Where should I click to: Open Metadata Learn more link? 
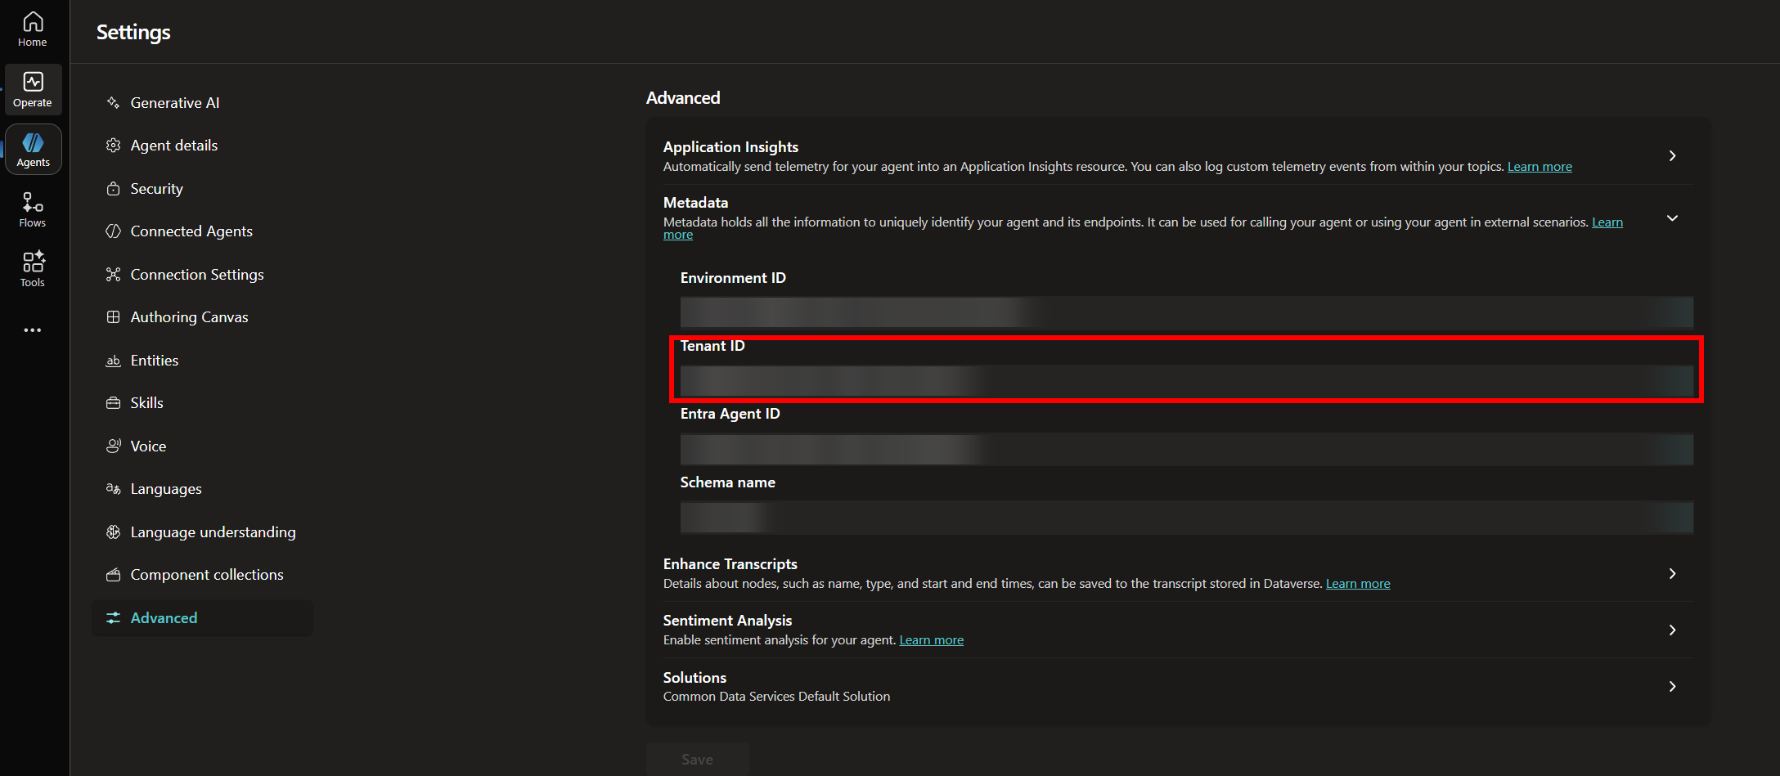(1607, 222)
